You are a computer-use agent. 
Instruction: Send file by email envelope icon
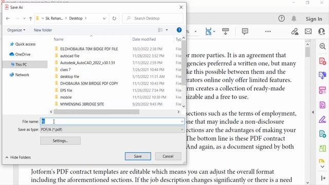[x=308, y=31]
